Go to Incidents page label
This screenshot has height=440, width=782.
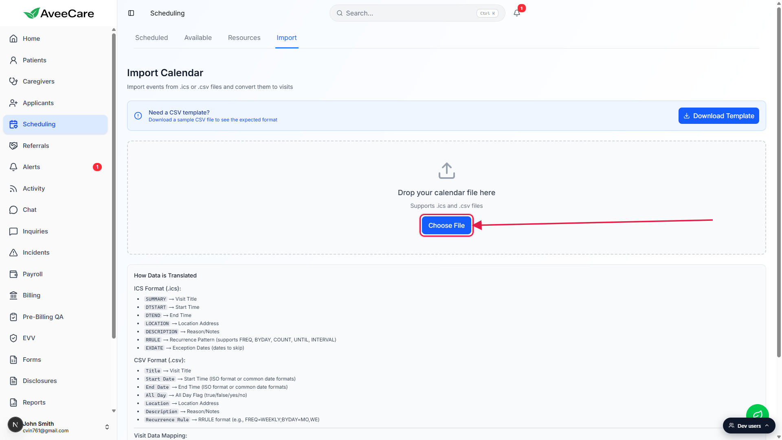pos(36,253)
